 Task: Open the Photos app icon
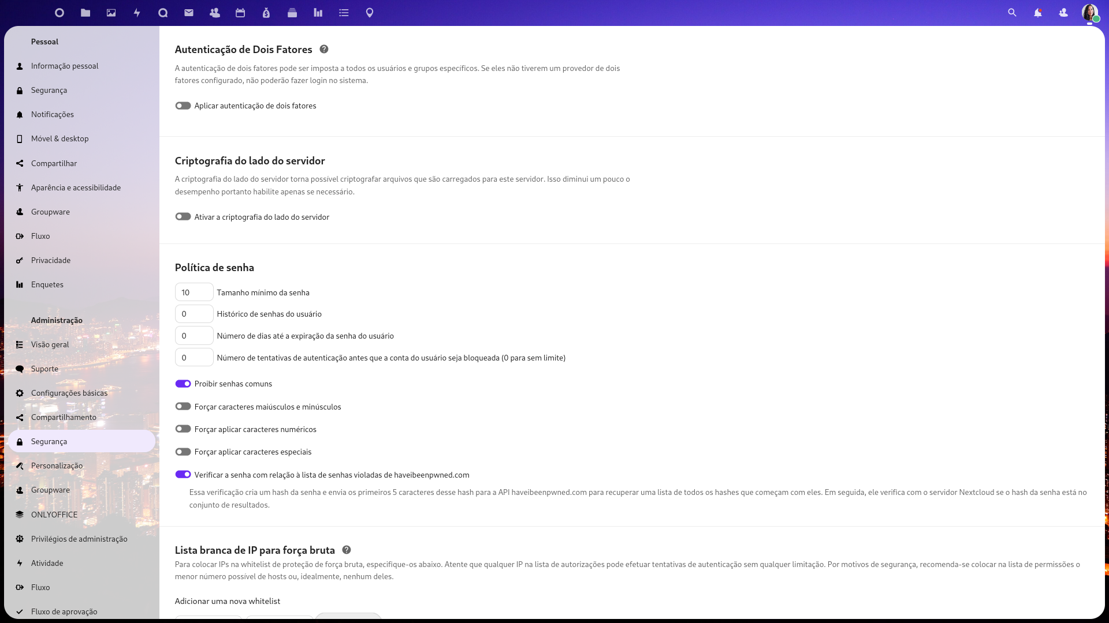point(111,13)
